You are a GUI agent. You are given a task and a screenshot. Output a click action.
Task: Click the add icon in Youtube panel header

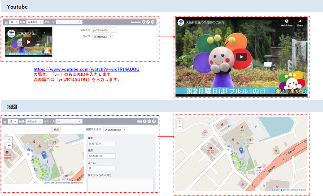point(144,22)
